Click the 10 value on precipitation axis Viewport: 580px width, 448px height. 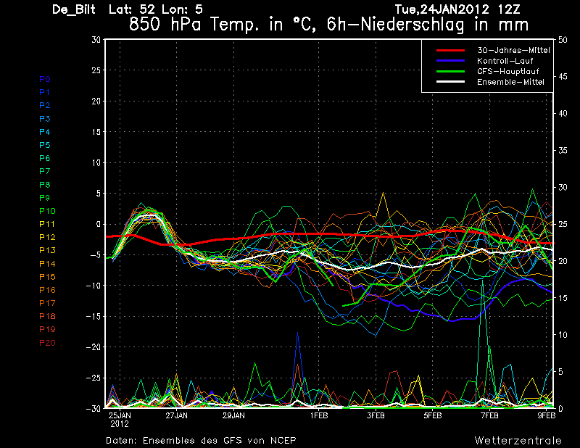[x=563, y=335]
